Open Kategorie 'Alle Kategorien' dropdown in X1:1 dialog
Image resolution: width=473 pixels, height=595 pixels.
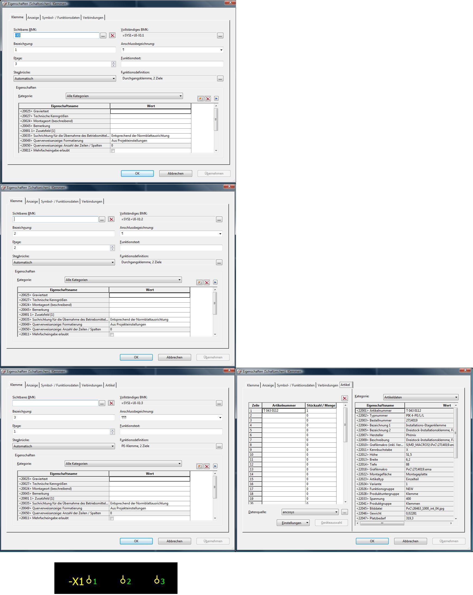[124, 96]
